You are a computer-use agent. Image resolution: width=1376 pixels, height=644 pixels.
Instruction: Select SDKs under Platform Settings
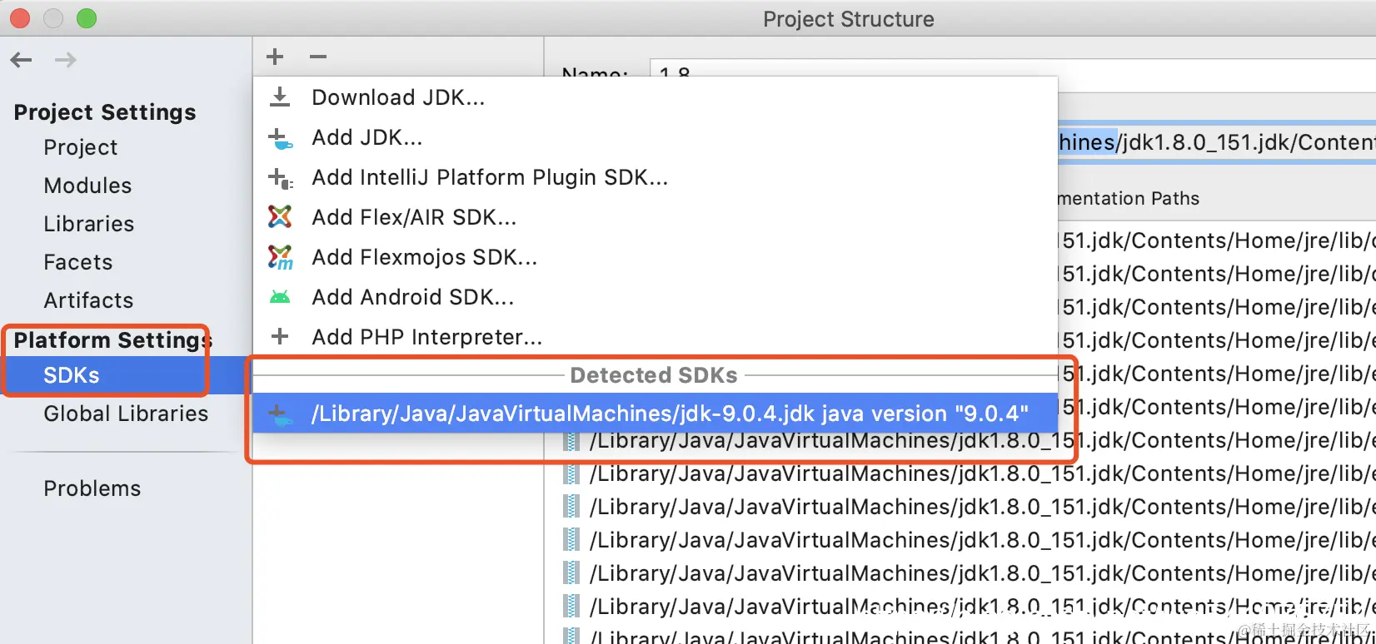[x=126, y=375]
